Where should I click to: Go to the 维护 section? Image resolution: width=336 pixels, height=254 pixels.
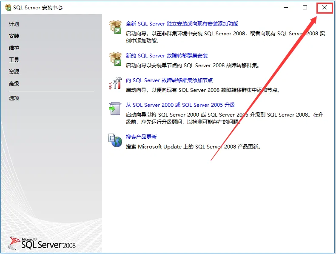[14, 48]
